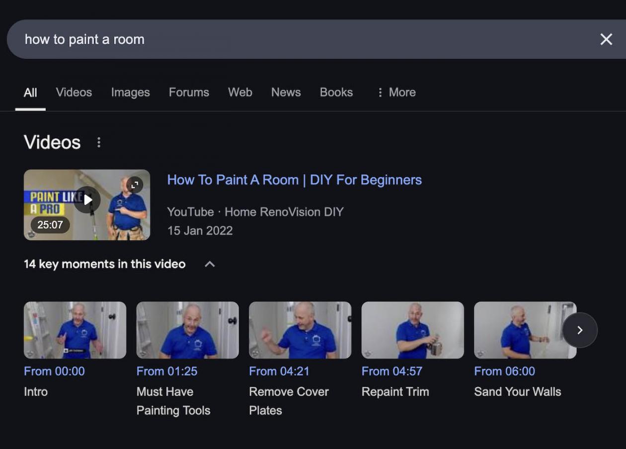The width and height of the screenshot is (626, 449).
Task: Switch to the Images tab
Action: tap(130, 92)
